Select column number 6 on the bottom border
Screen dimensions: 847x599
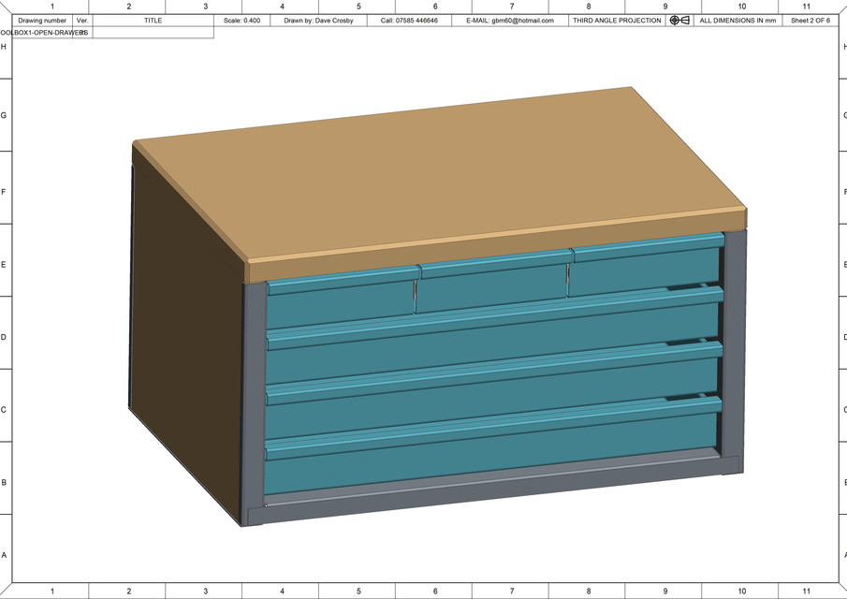point(434,592)
